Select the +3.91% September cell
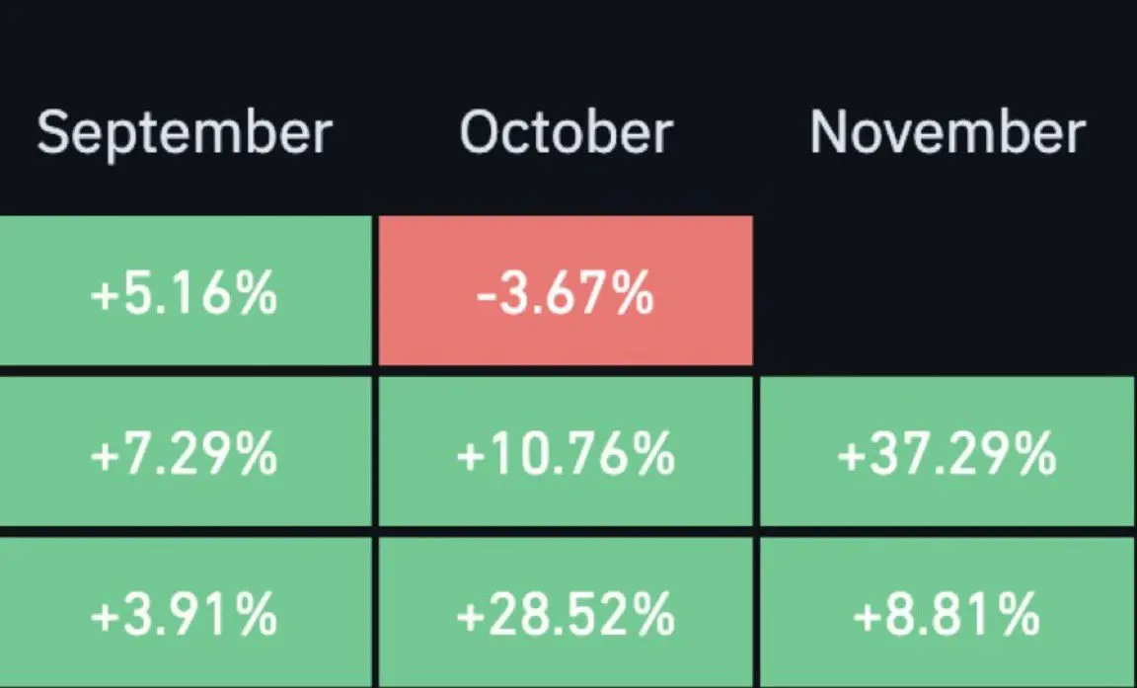 click(185, 613)
